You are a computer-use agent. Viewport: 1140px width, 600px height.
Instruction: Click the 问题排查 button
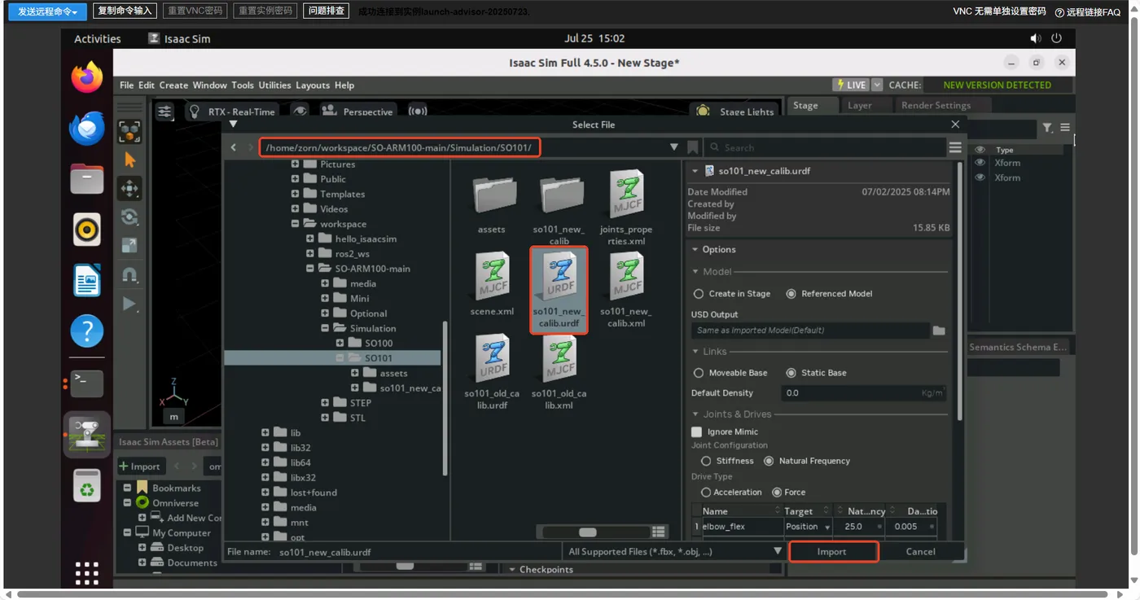327,11
